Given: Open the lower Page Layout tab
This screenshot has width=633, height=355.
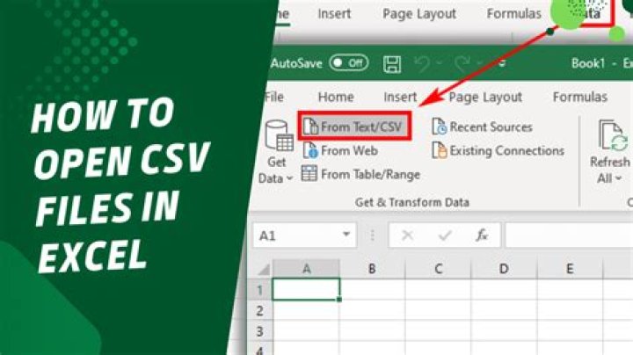Looking at the screenshot, I should point(485,98).
